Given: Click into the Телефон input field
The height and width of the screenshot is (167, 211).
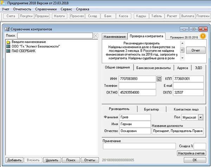Looking at the screenshot, I should (x=137, y=86).
